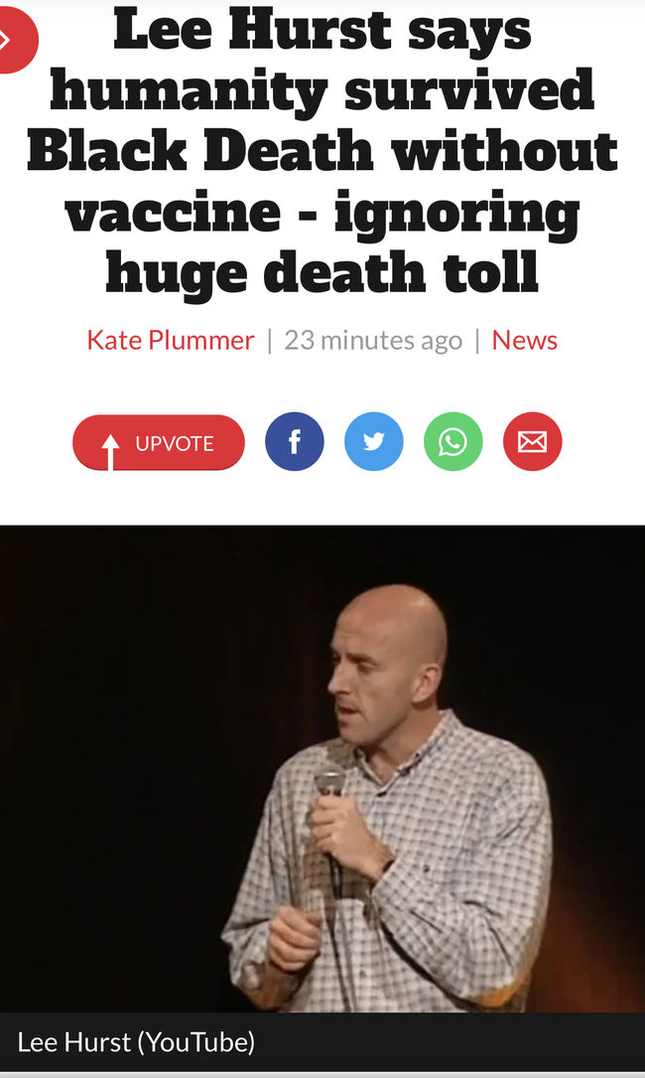Screen dimensions: 645x1078
Task: Share the article via Twitter icon
Action: (x=374, y=441)
